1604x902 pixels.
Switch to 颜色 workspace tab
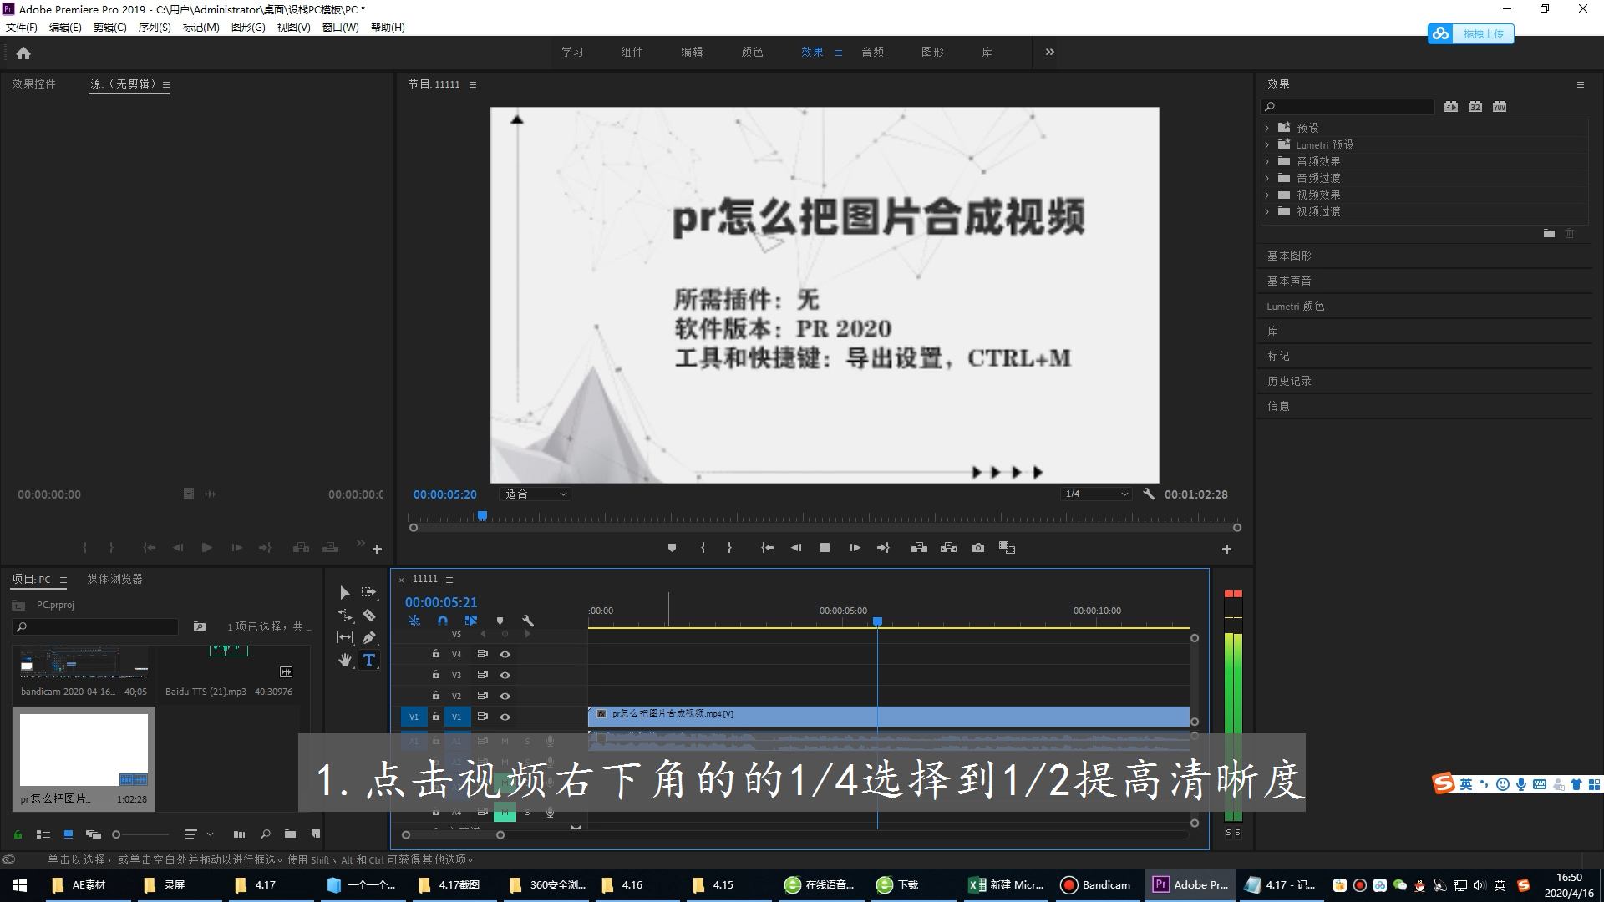coord(752,52)
